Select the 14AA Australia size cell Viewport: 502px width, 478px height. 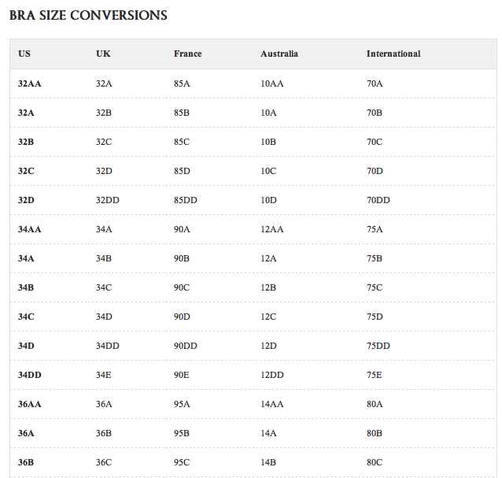(271, 404)
